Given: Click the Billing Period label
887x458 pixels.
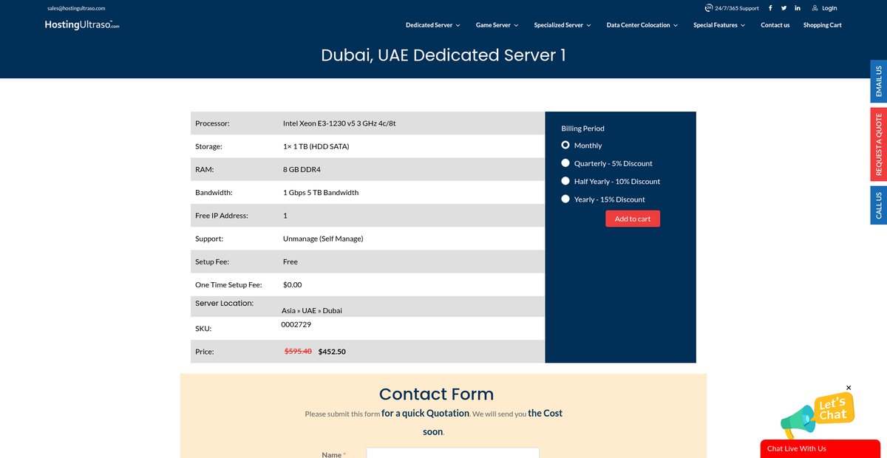Looking at the screenshot, I should (582, 129).
